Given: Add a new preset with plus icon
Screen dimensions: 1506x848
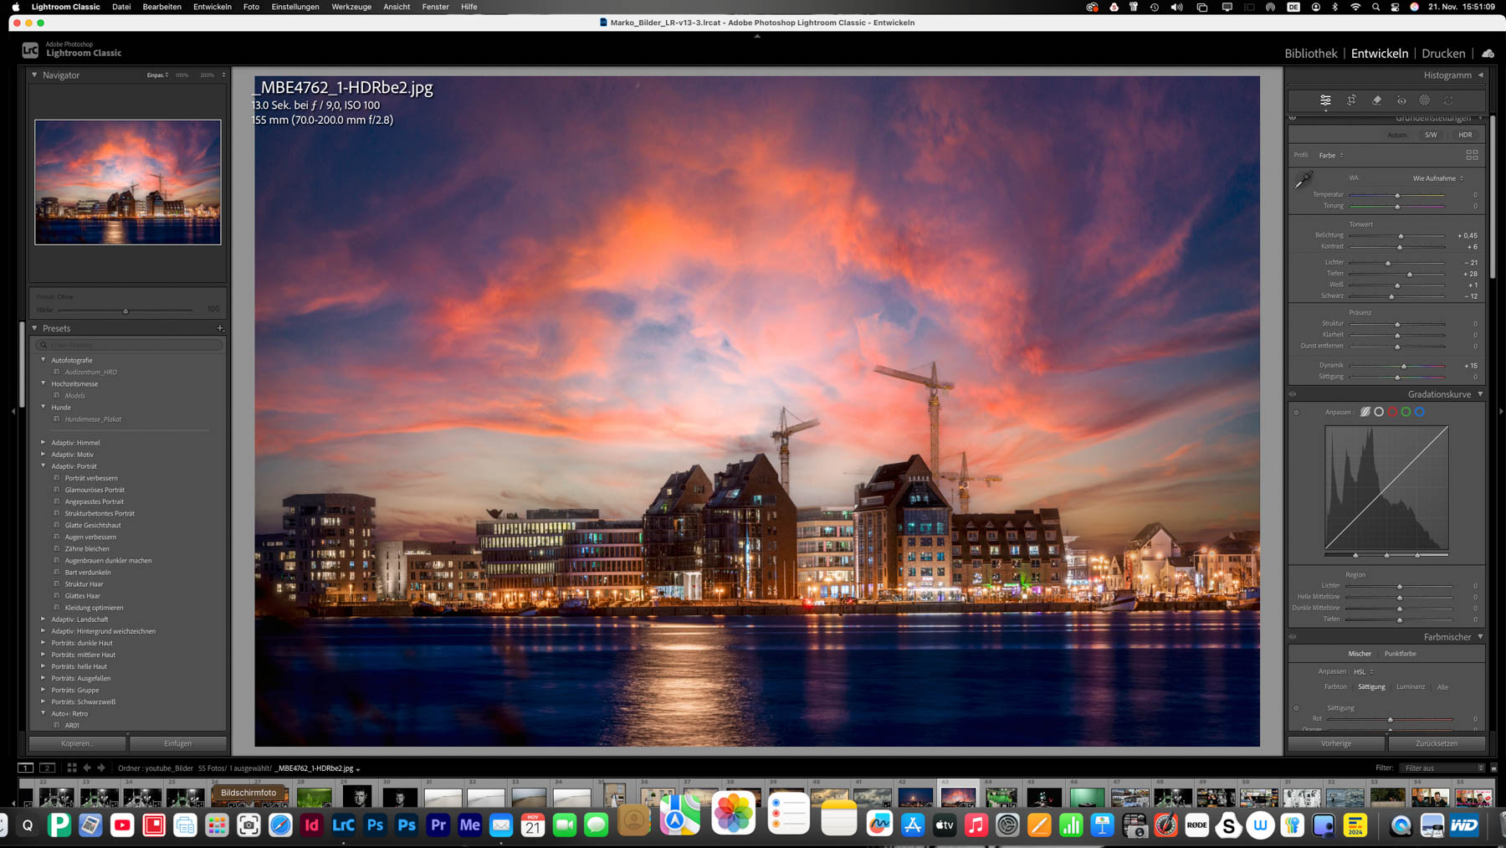Looking at the screenshot, I should [220, 328].
